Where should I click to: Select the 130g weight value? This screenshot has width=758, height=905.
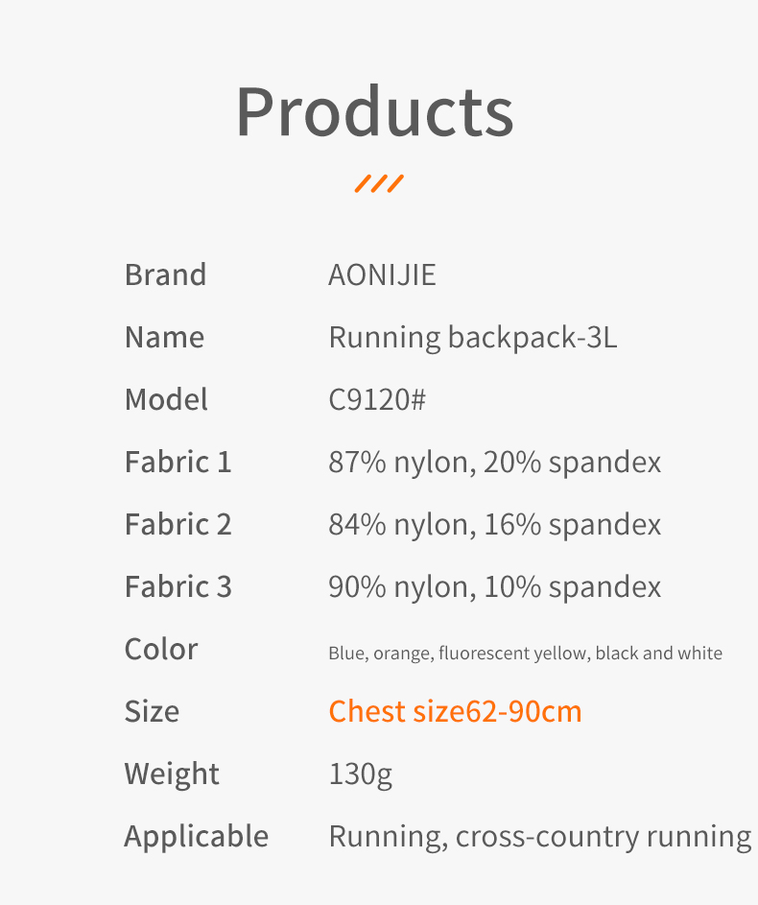pos(360,774)
